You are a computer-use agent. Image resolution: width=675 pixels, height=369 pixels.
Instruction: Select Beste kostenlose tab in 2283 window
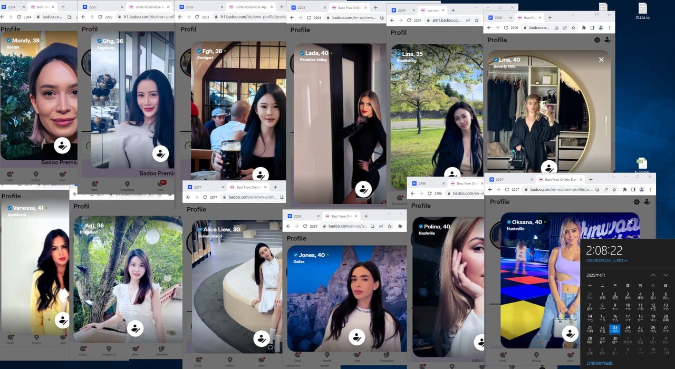coord(250,7)
